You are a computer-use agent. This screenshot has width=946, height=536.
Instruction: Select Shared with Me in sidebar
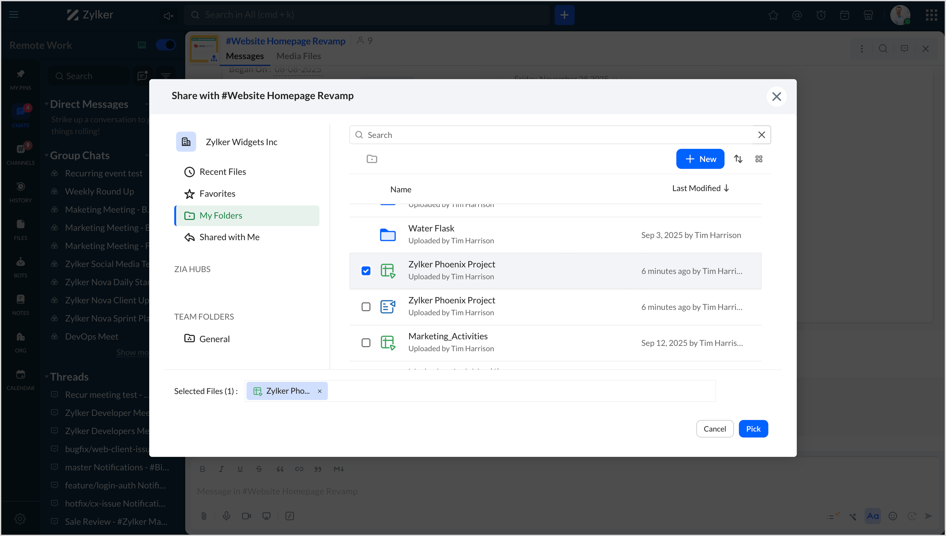pyautogui.click(x=229, y=237)
